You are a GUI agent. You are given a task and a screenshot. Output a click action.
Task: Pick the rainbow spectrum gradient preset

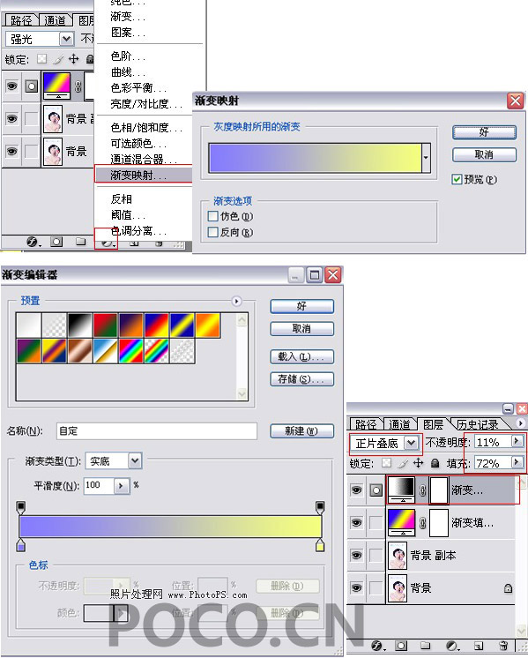pos(130,351)
